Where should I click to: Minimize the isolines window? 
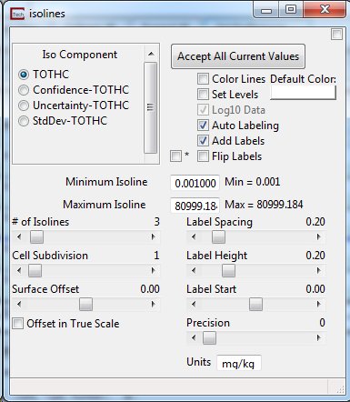coord(266,10)
